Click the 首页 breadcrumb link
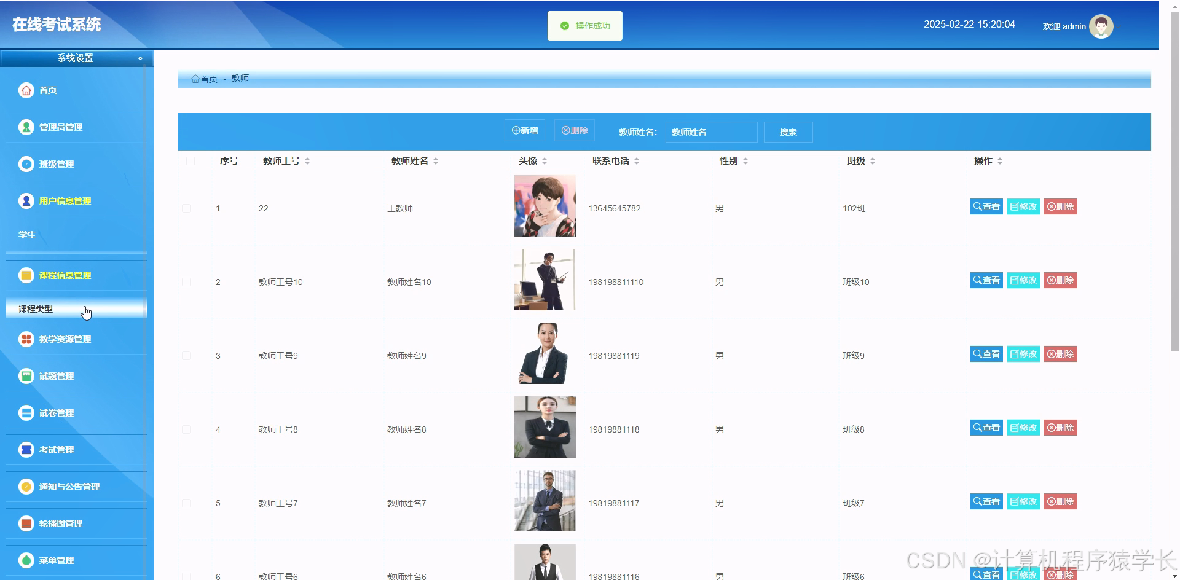Viewport: 1180px width, 580px height. (x=209, y=79)
